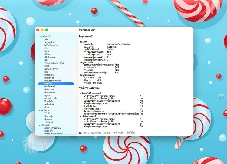The height and width of the screenshot is (164, 227).
Task: Click the laptop icon in the path bar
Action: (x=80, y=133)
